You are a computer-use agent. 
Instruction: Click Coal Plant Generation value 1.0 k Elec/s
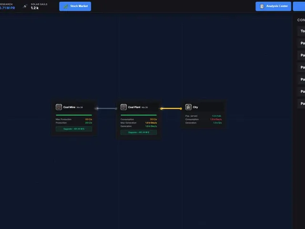pos(151,126)
